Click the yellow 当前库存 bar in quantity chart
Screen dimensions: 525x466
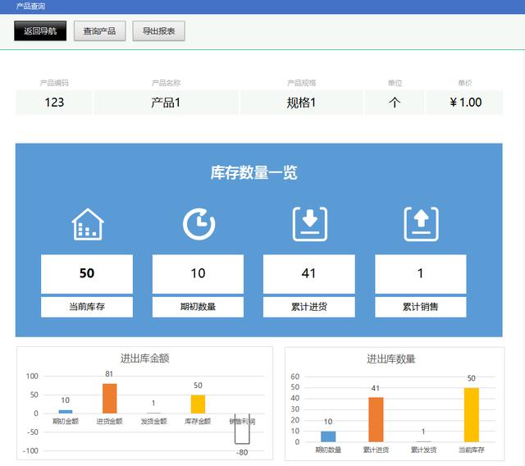click(471, 414)
